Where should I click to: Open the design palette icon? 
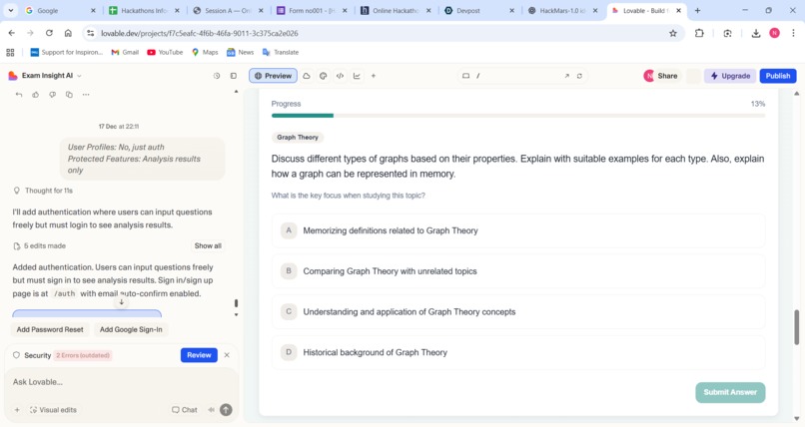[323, 76]
